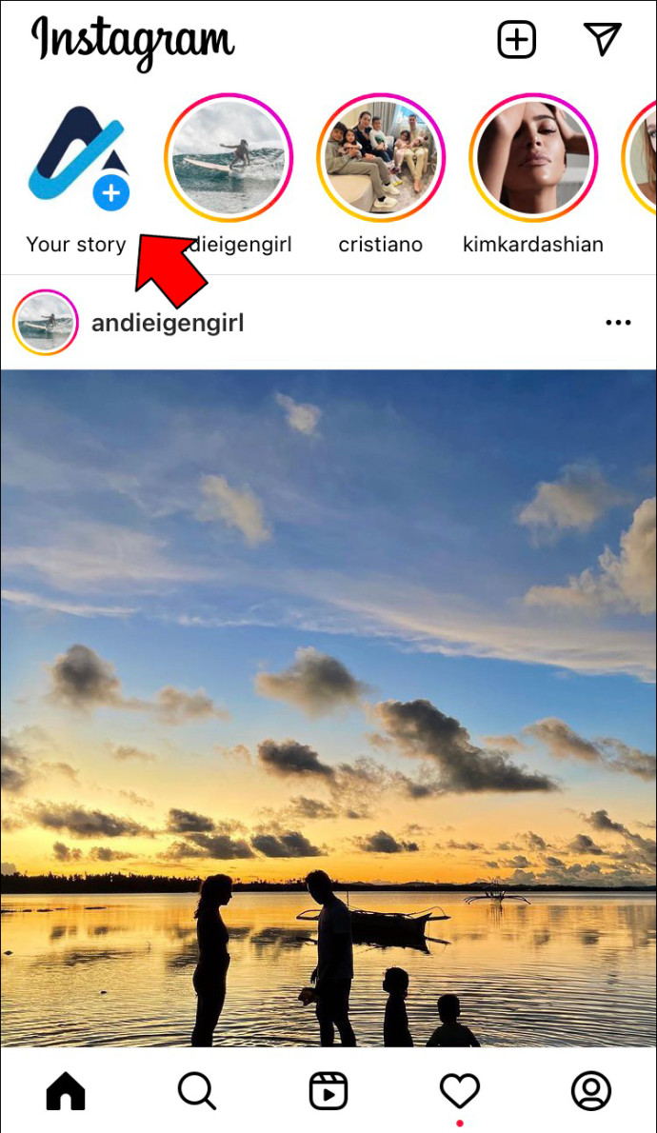
Task: Tap the Instagram logo wordmark
Action: (x=133, y=42)
